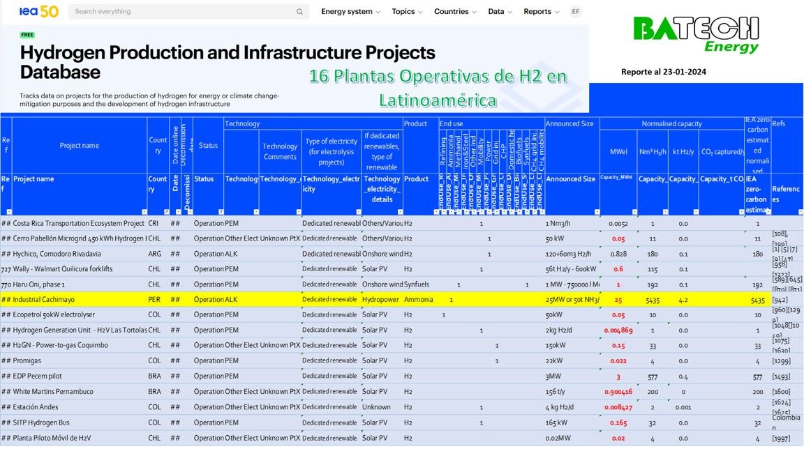Image resolution: width=804 pixels, height=449 pixels.
Task: Select 'Haru Oni, phase 1' cell
Action: coord(80,284)
